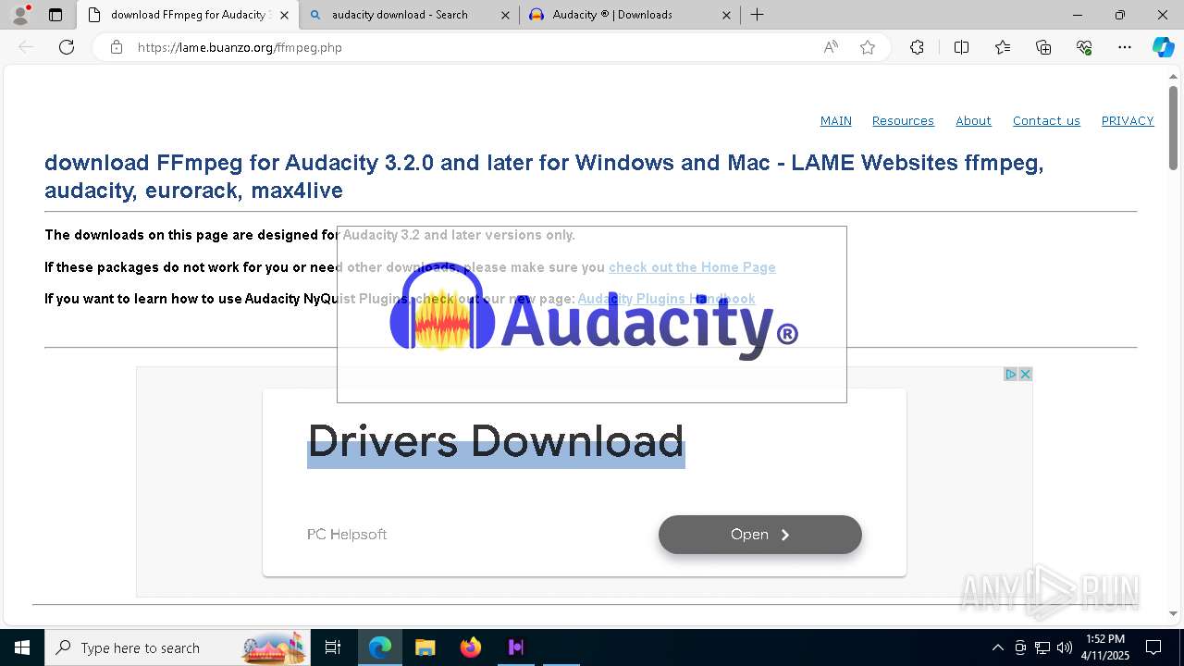The height and width of the screenshot is (666, 1184).
Task: Close the FFmpeg for Audacity tab
Action: [x=284, y=15]
